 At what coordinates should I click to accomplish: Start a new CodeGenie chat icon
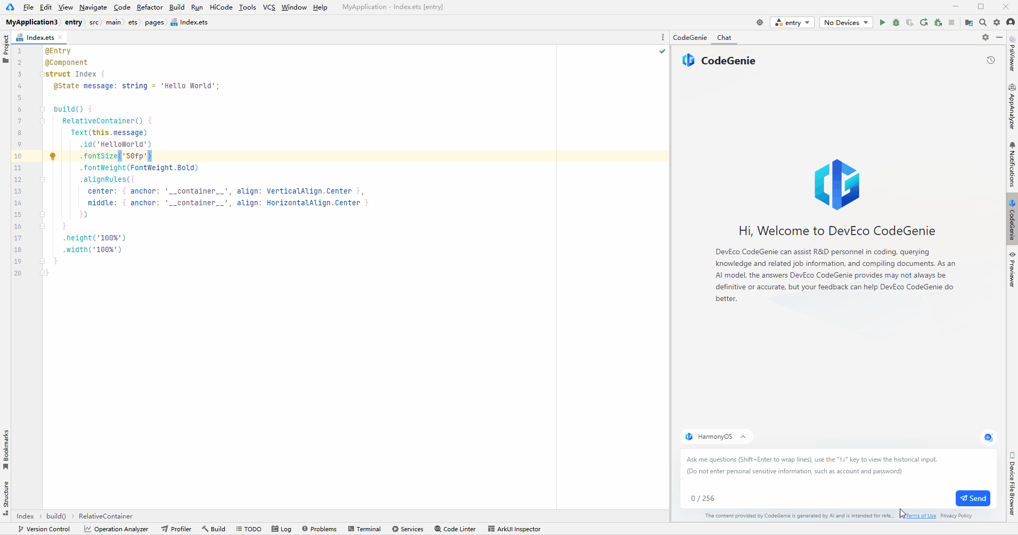coord(988,437)
